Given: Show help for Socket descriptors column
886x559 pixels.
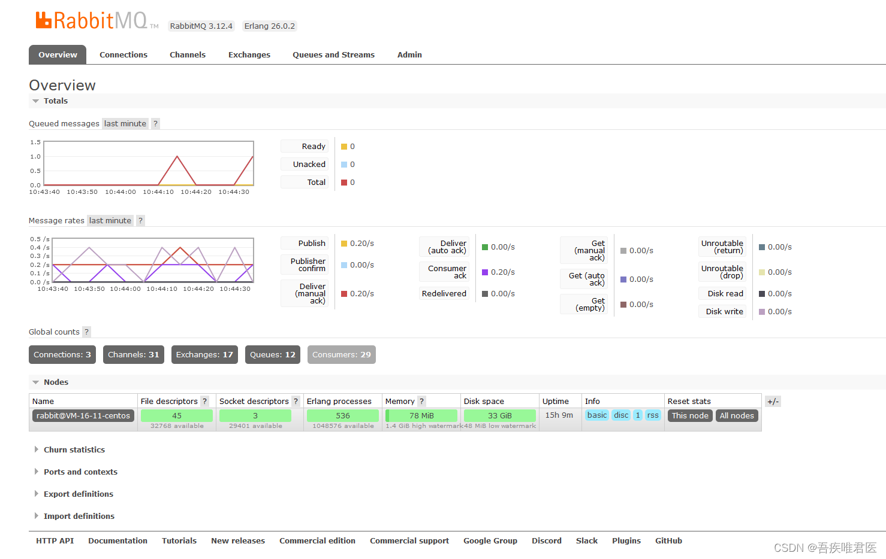Looking at the screenshot, I should (x=296, y=402).
